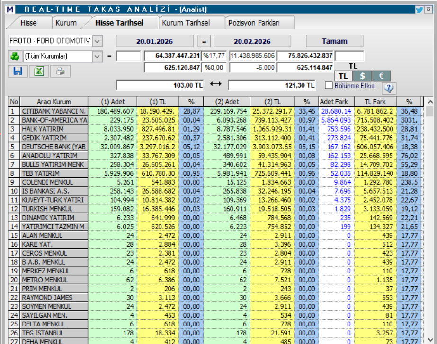Switch currency to euro (€)
Viewport: 437px width, 344px height.
click(381, 76)
